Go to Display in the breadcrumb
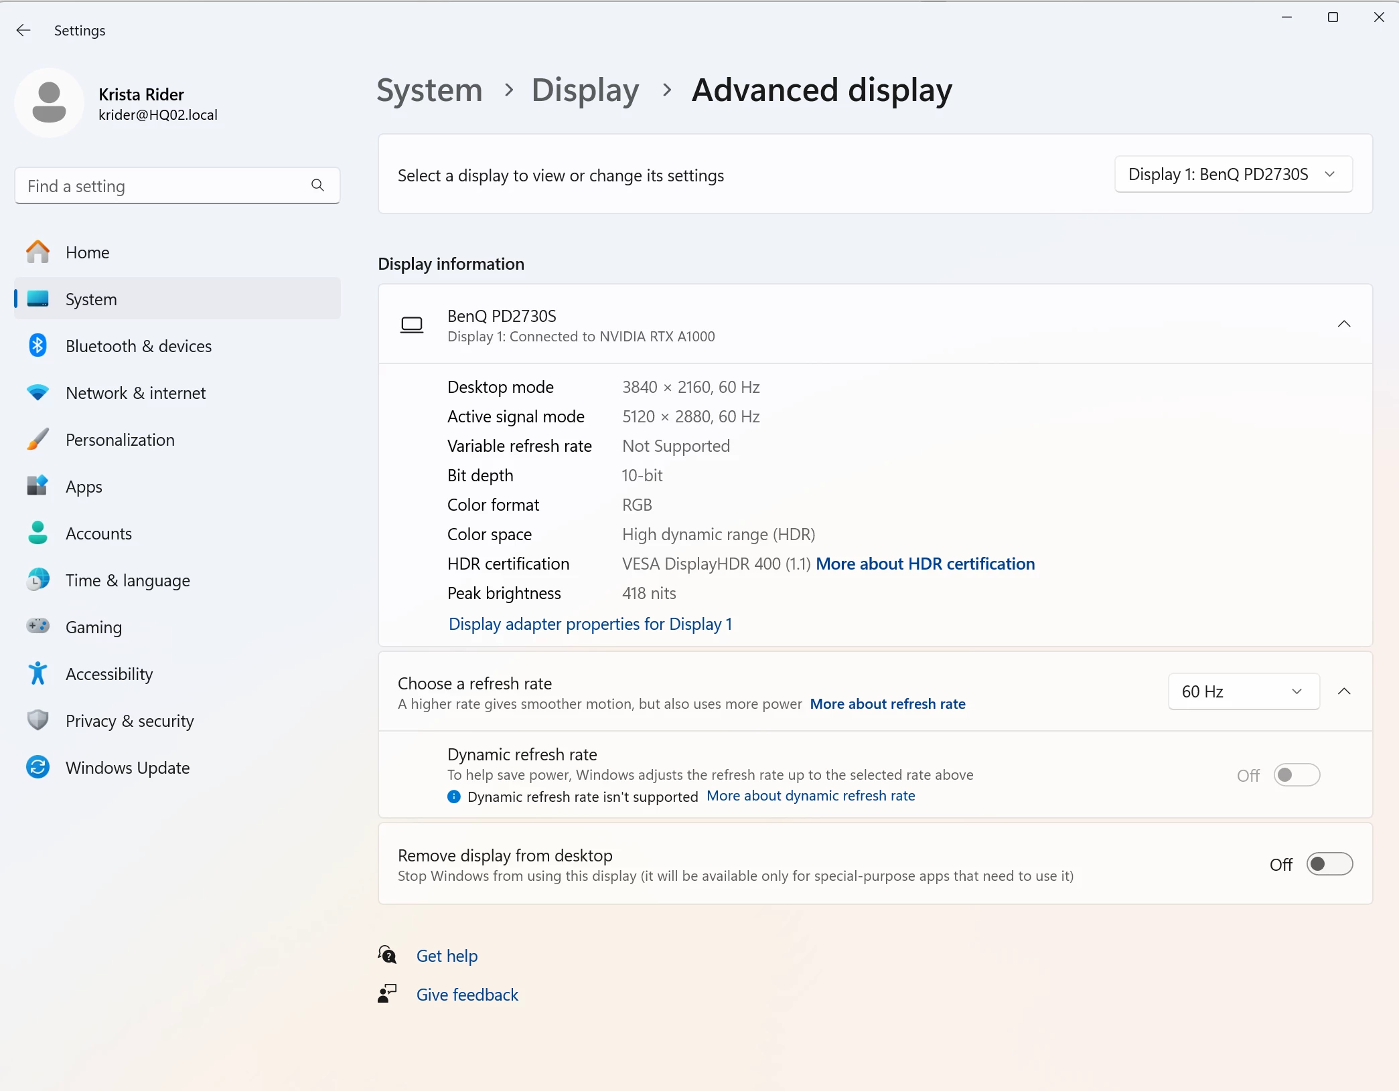Image resolution: width=1399 pixels, height=1091 pixels. coord(585,90)
